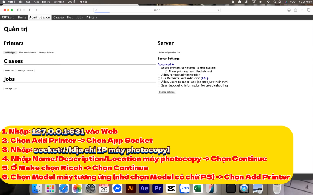Check Allow remote administration
This screenshot has height=195, width=313.
pos(159,75)
